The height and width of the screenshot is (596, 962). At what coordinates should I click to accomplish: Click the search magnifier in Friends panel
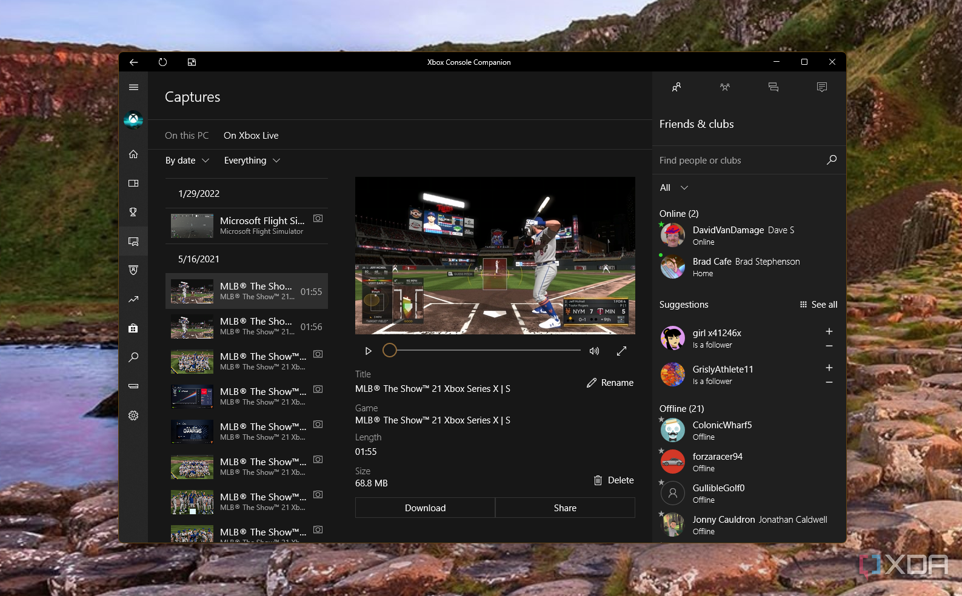(832, 160)
